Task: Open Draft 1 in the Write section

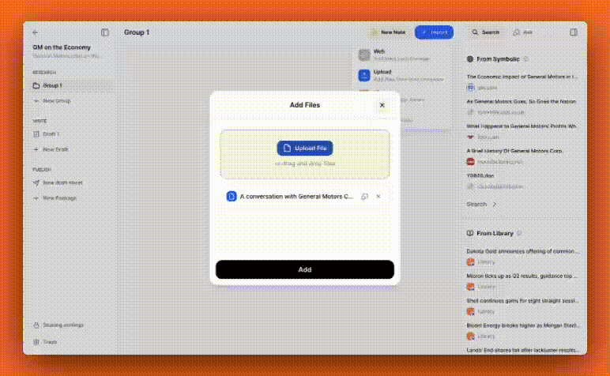Action: click(x=47, y=134)
